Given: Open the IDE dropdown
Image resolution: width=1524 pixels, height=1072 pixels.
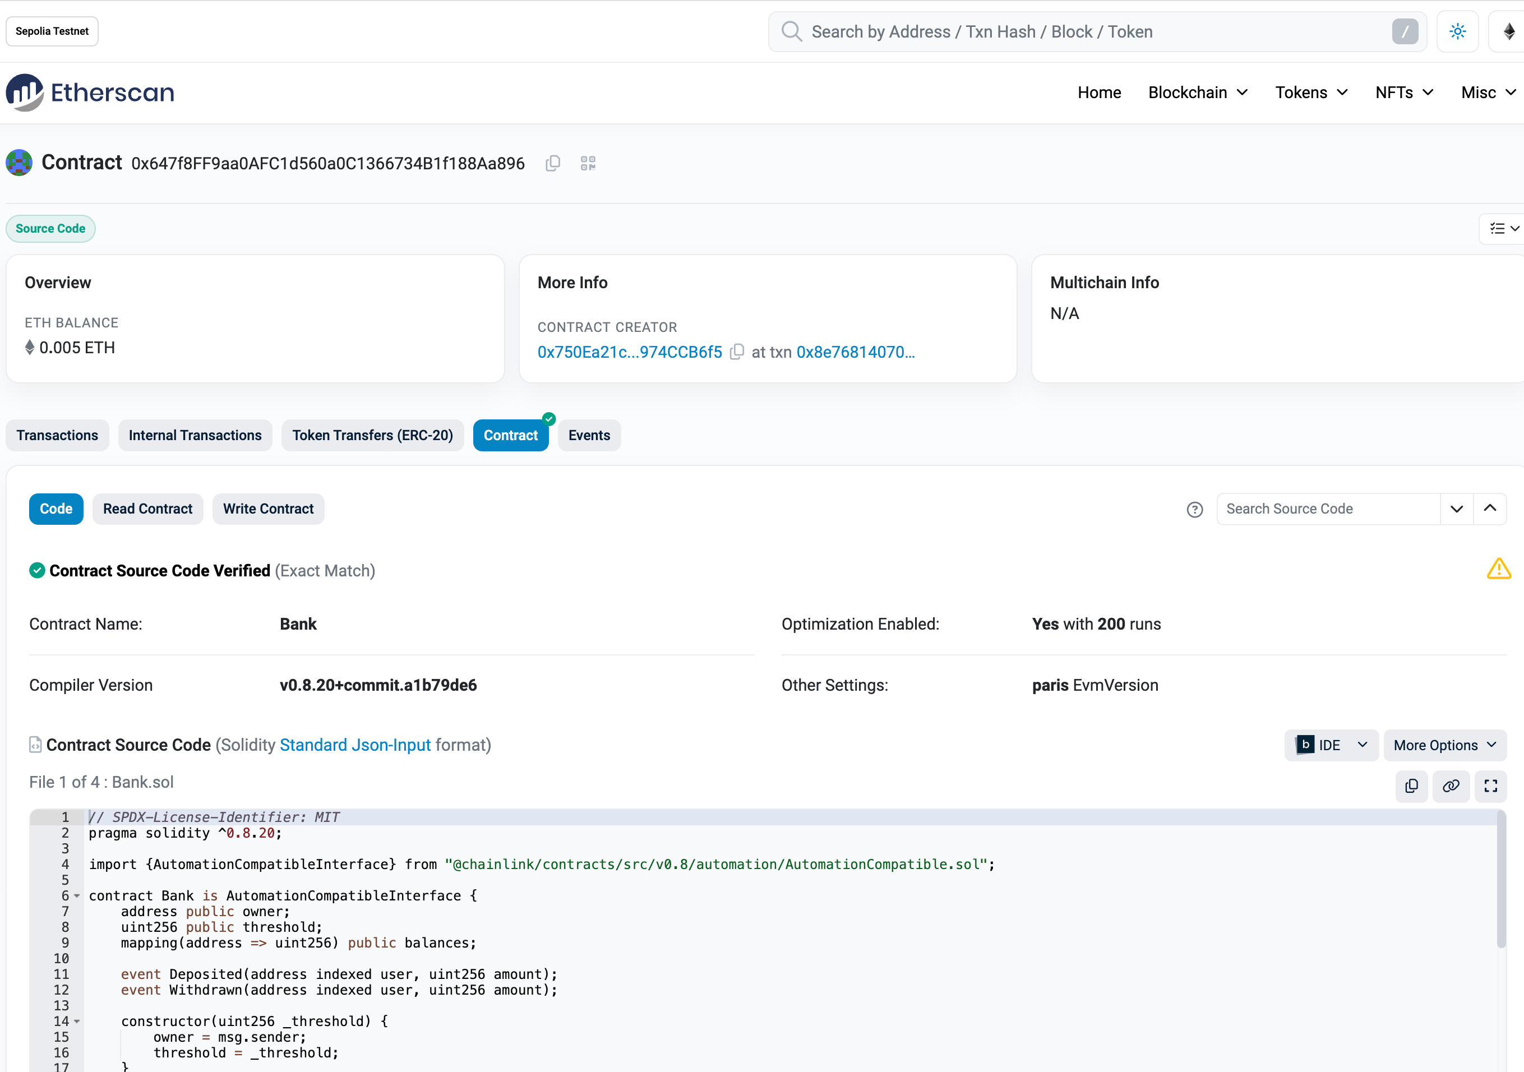Looking at the screenshot, I should pyautogui.click(x=1331, y=745).
